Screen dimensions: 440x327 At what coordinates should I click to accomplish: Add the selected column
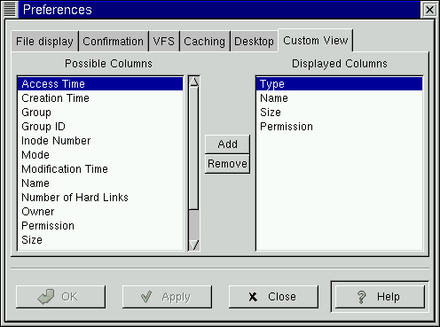(227, 144)
